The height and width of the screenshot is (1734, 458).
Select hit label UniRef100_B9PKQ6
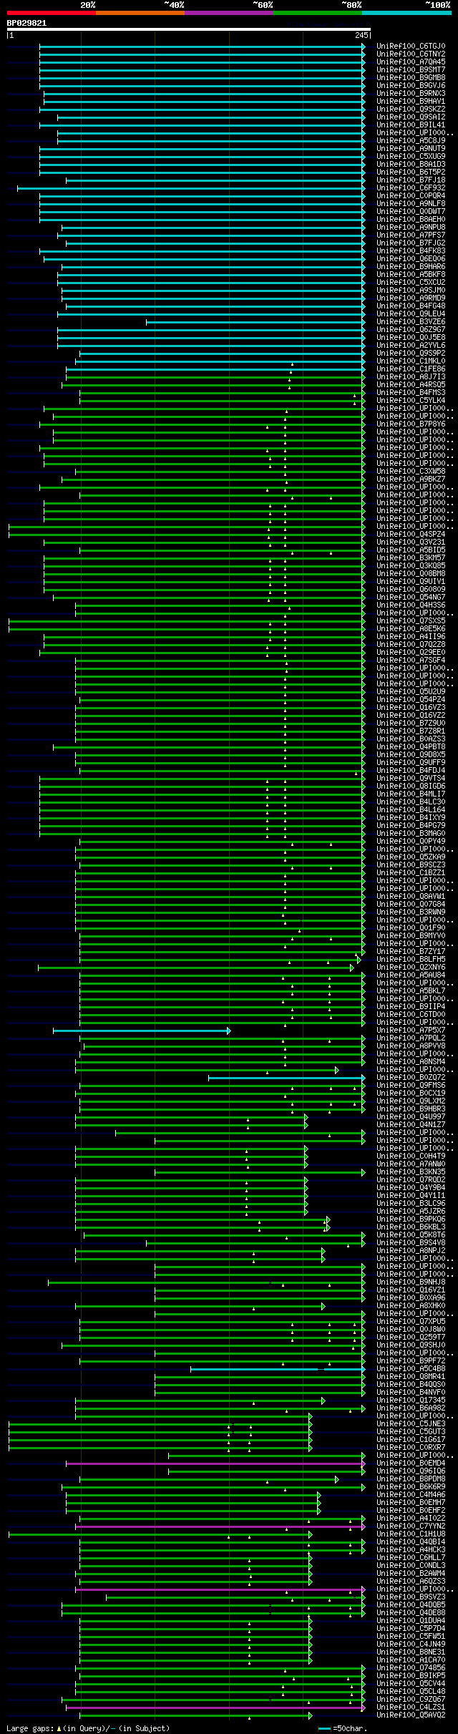click(411, 1219)
